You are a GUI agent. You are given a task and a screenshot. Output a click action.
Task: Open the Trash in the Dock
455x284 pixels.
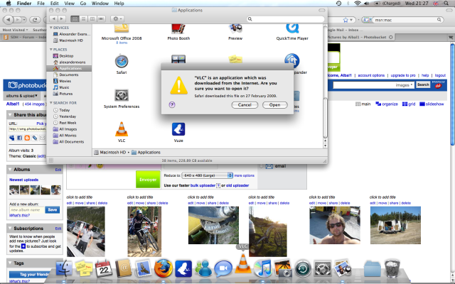pos(392,268)
